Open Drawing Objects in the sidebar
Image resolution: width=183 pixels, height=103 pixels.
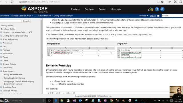click(9, 64)
